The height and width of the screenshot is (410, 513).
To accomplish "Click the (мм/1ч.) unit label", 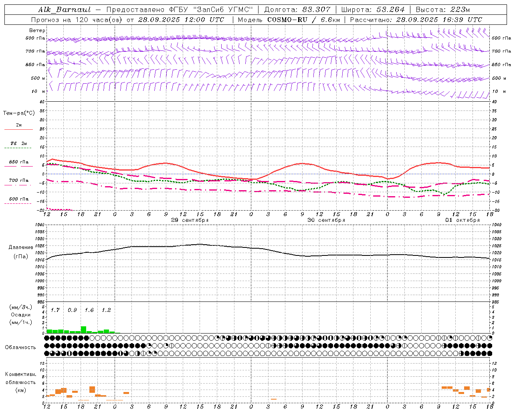I will click(21, 322).
